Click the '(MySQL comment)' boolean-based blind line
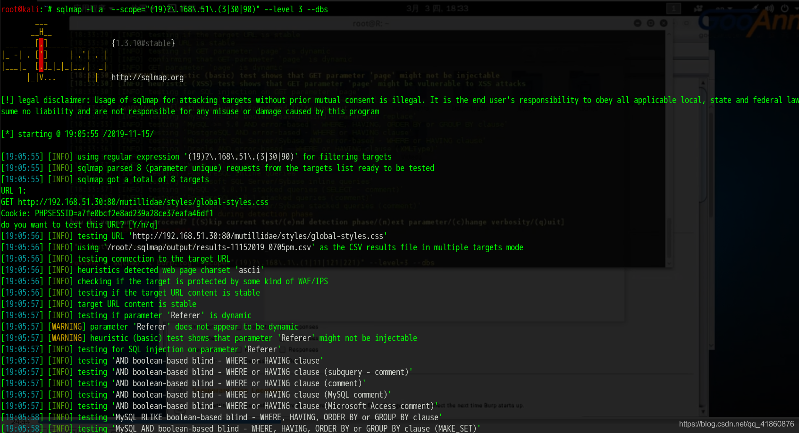Viewport: 799px width, 433px height. pos(196,395)
